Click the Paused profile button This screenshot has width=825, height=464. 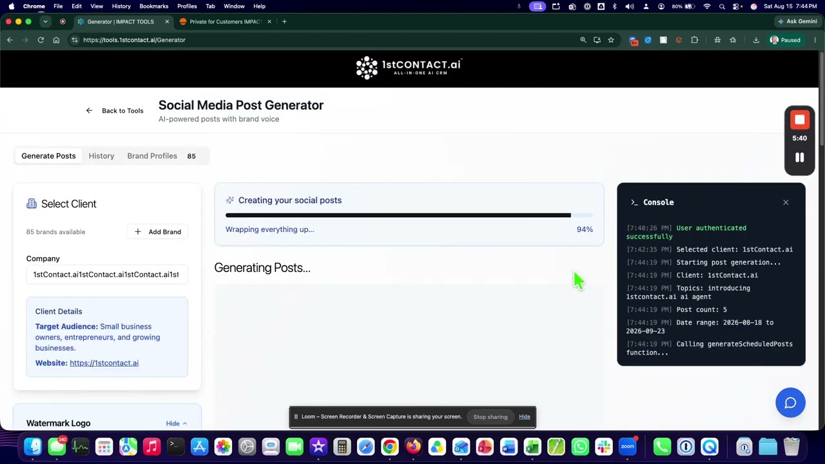pyautogui.click(x=785, y=40)
